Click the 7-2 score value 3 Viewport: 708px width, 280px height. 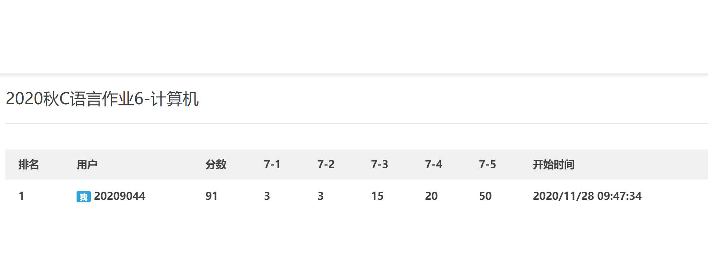pos(321,196)
